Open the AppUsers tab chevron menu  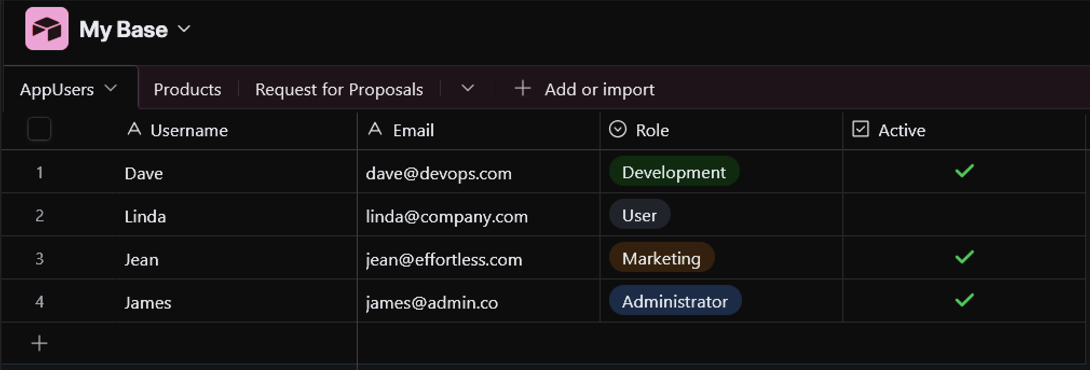pos(111,88)
